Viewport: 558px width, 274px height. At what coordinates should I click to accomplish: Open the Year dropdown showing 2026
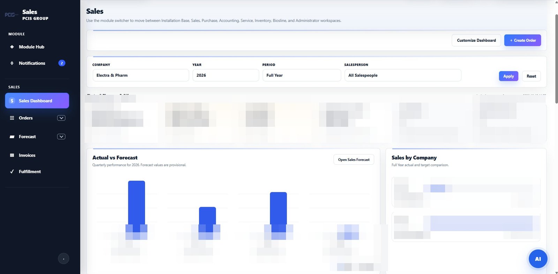(x=226, y=75)
